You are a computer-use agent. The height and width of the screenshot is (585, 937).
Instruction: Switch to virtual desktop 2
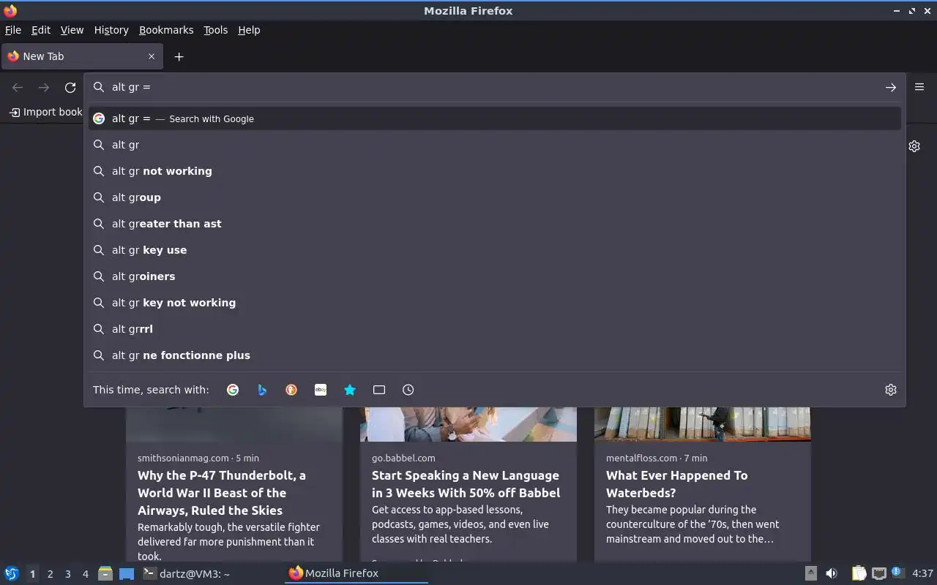[x=50, y=574]
